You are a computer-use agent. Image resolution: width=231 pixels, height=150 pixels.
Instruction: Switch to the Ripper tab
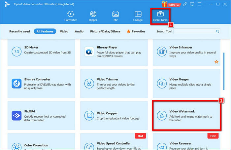pyautogui.click(x=93, y=16)
